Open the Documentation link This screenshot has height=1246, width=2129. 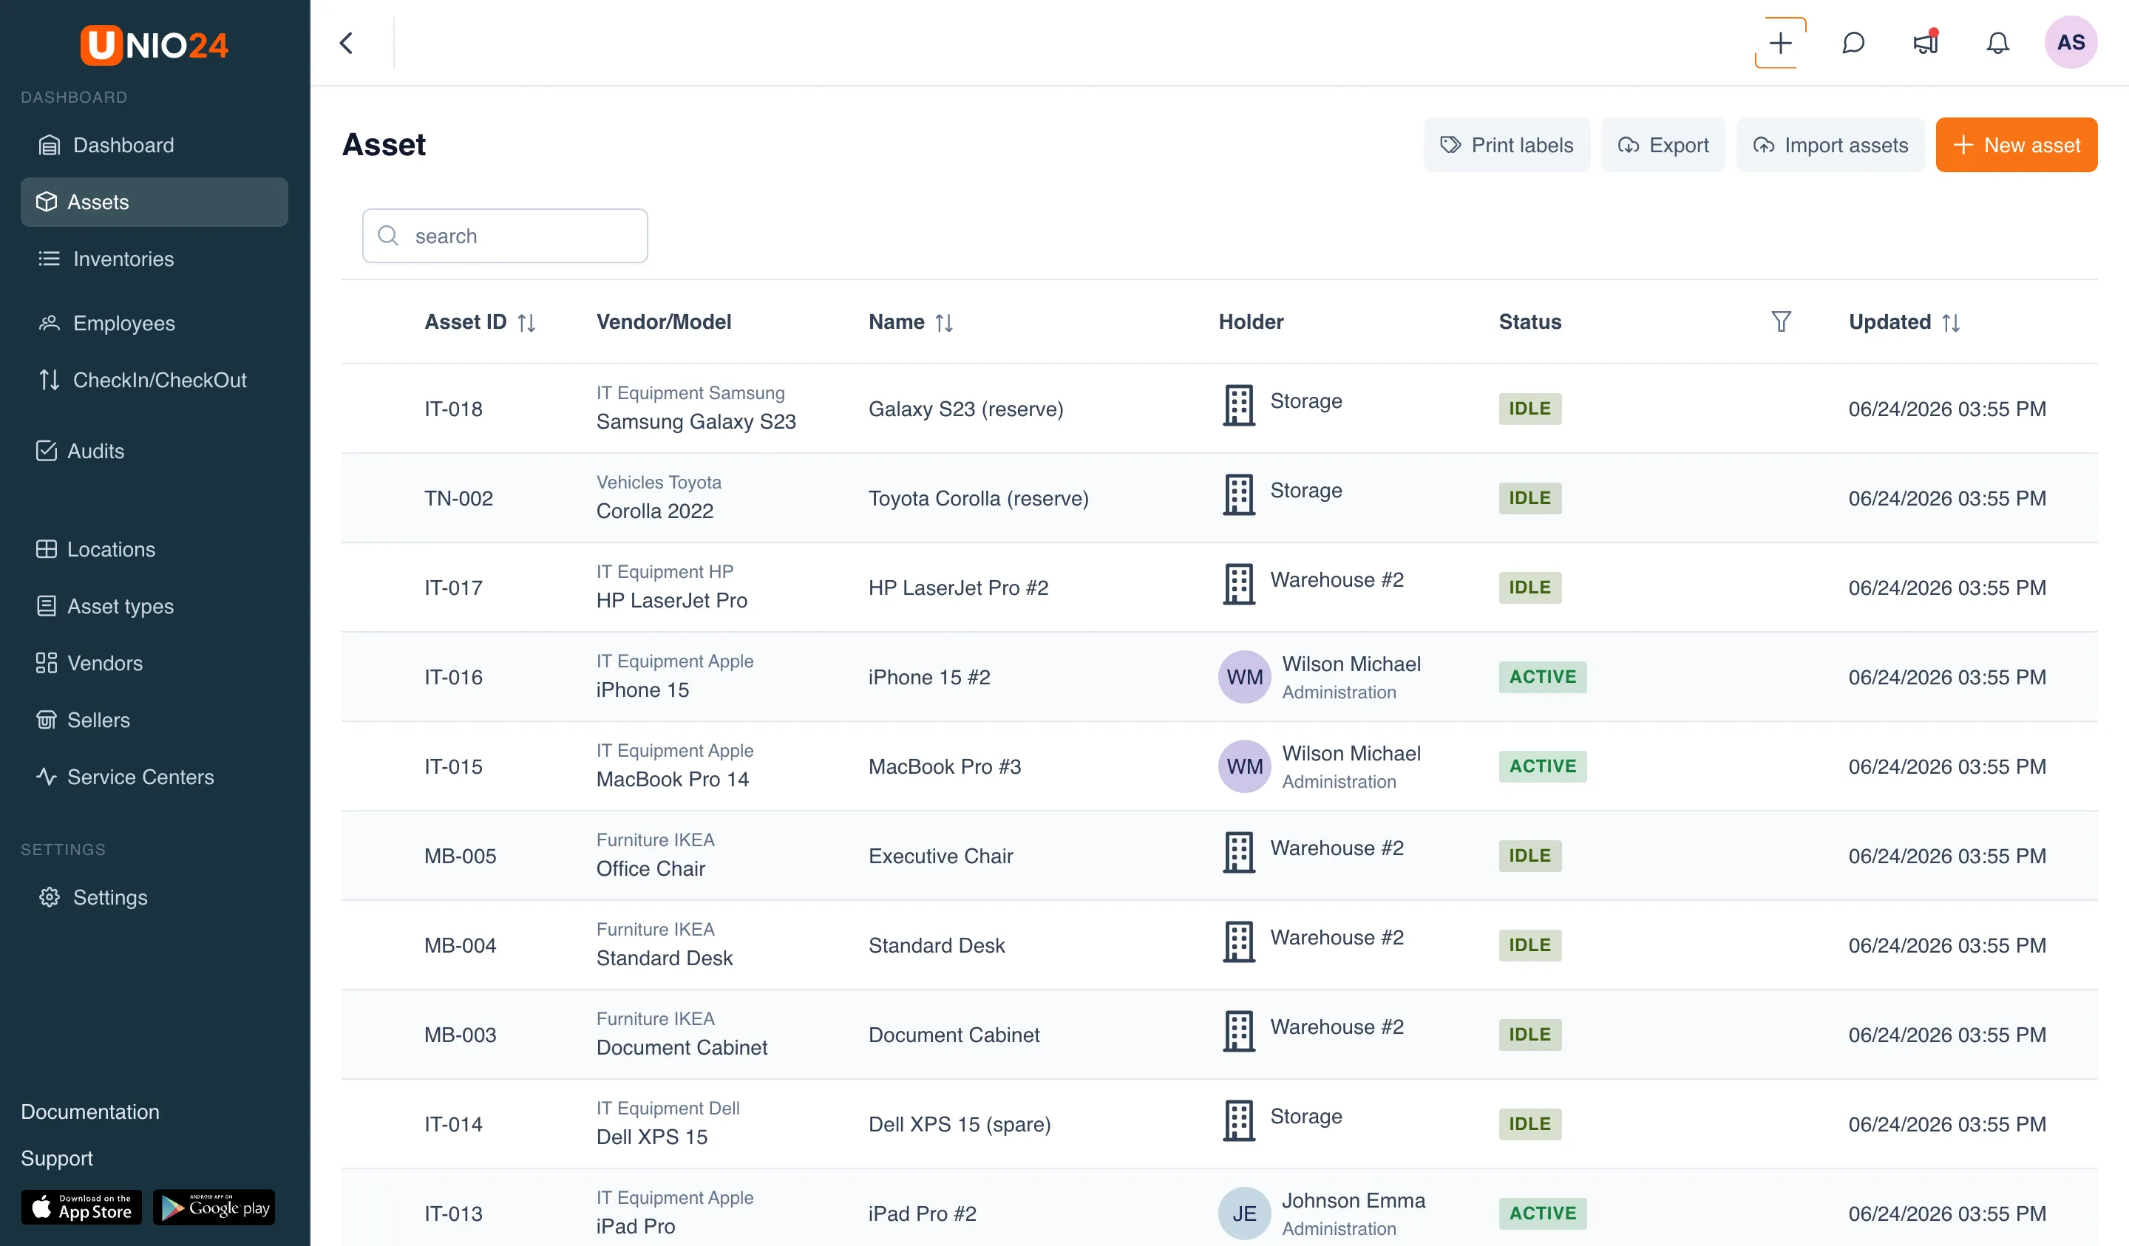coord(90,1111)
